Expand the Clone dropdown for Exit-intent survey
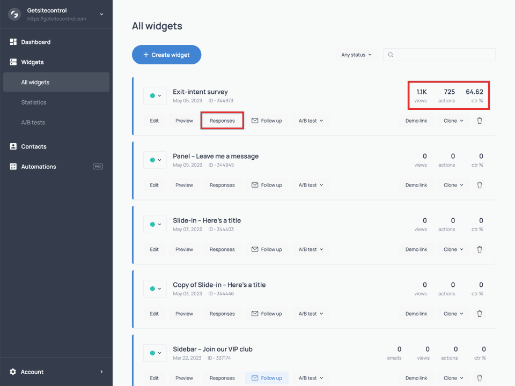 coord(452,120)
